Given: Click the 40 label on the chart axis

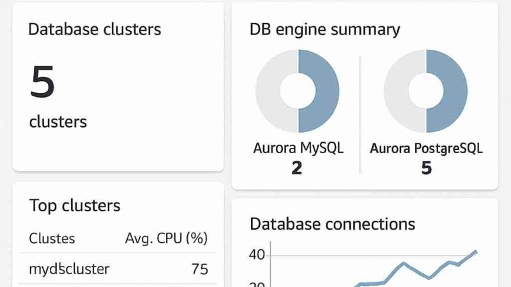Looking at the screenshot, I should click(x=257, y=255).
